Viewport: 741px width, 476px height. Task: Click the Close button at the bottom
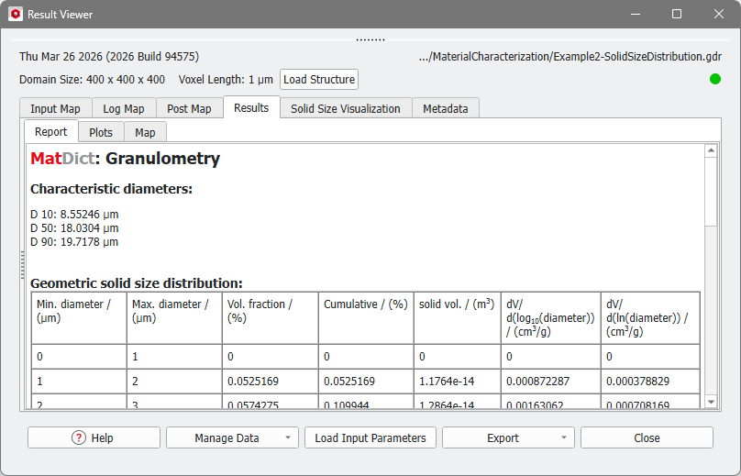(x=647, y=437)
